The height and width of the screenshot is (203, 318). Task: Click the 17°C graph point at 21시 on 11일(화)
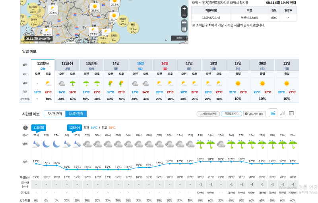point(36,164)
